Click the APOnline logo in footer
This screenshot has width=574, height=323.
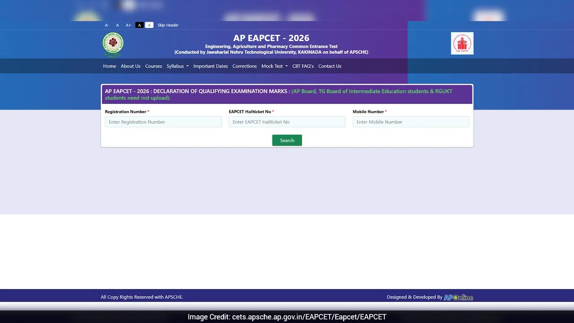(458, 297)
